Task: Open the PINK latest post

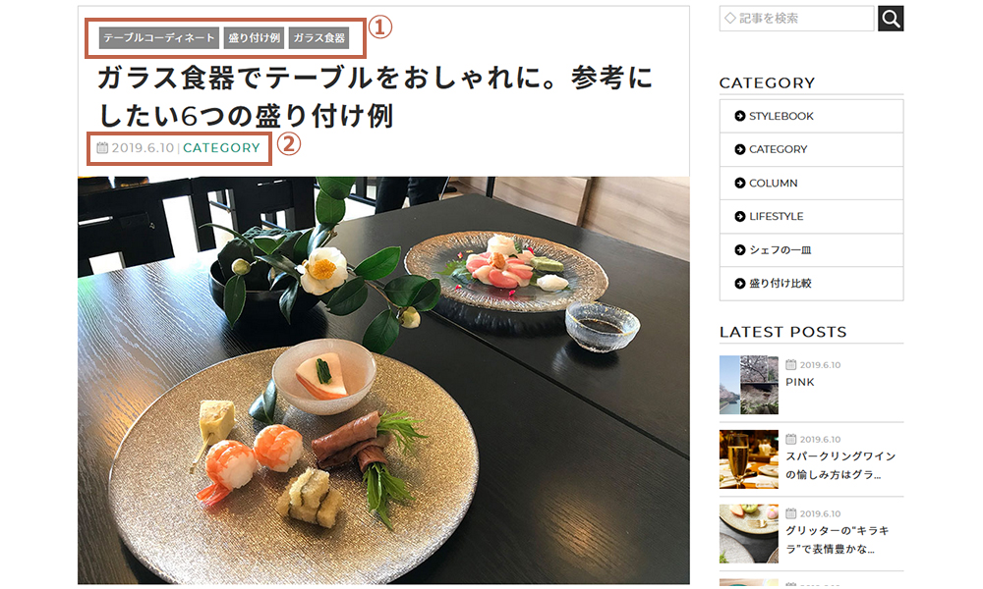Action: pos(800,382)
